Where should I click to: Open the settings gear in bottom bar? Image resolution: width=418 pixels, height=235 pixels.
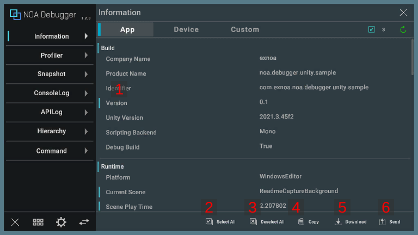[x=61, y=222]
